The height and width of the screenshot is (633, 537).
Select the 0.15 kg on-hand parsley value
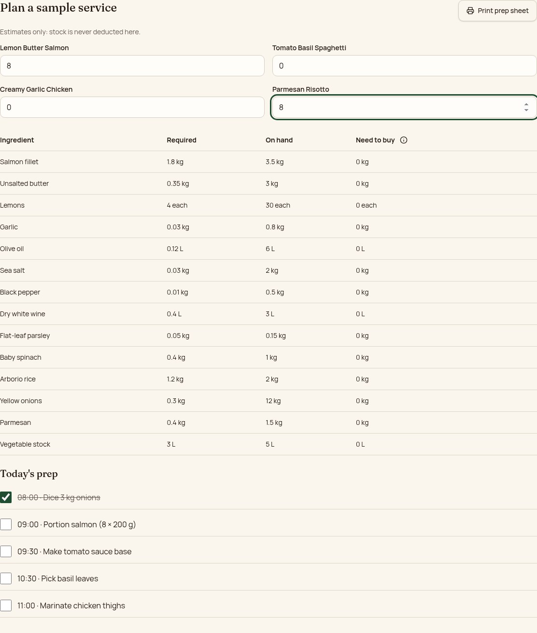[x=276, y=336]
